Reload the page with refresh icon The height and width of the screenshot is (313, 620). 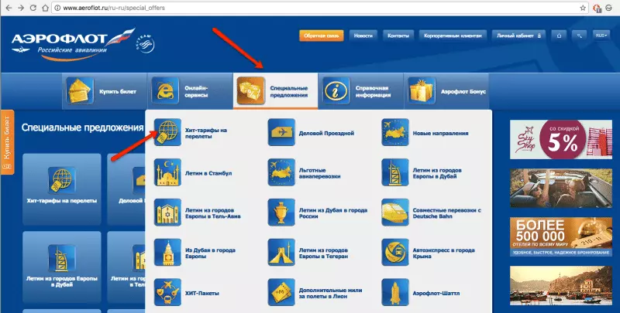tap(33, 8)
